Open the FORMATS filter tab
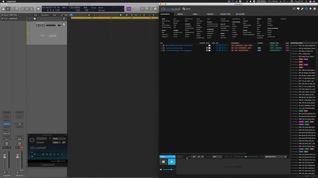The width and height of the screenshot is (318, 178). tap(210, 14)
